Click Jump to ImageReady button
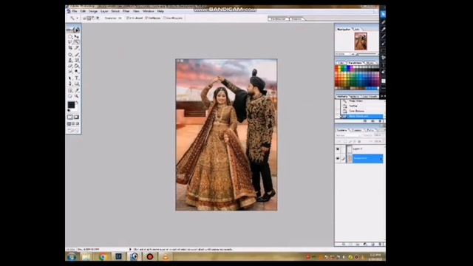The height and width of the screenshot is (266, 473). pyautogui.click(x=73, y=131)
